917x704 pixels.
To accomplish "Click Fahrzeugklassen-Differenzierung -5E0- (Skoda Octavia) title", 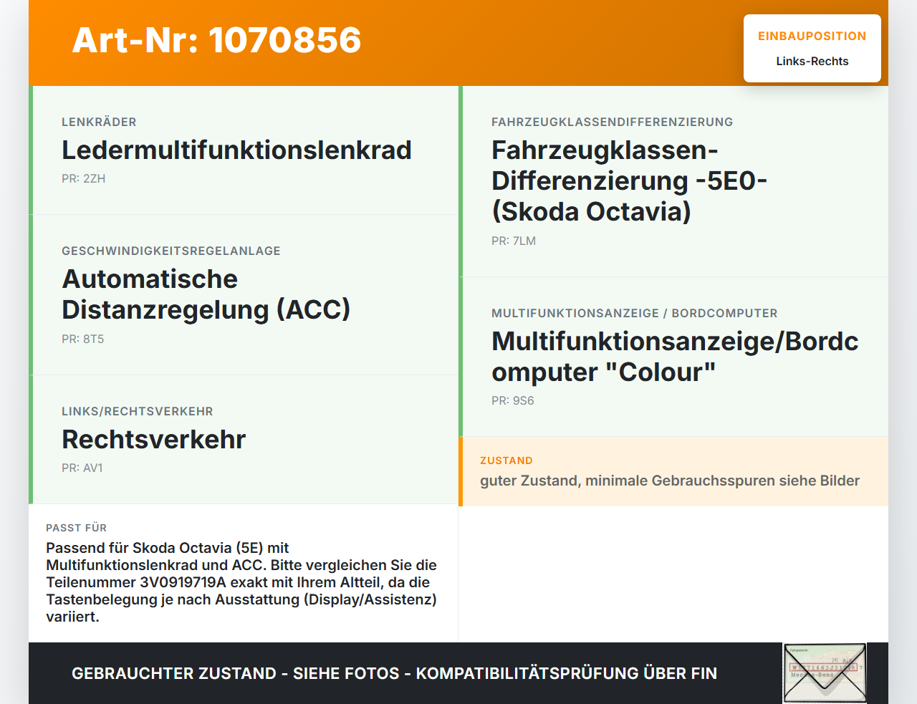I will click(x=629, y=181).
